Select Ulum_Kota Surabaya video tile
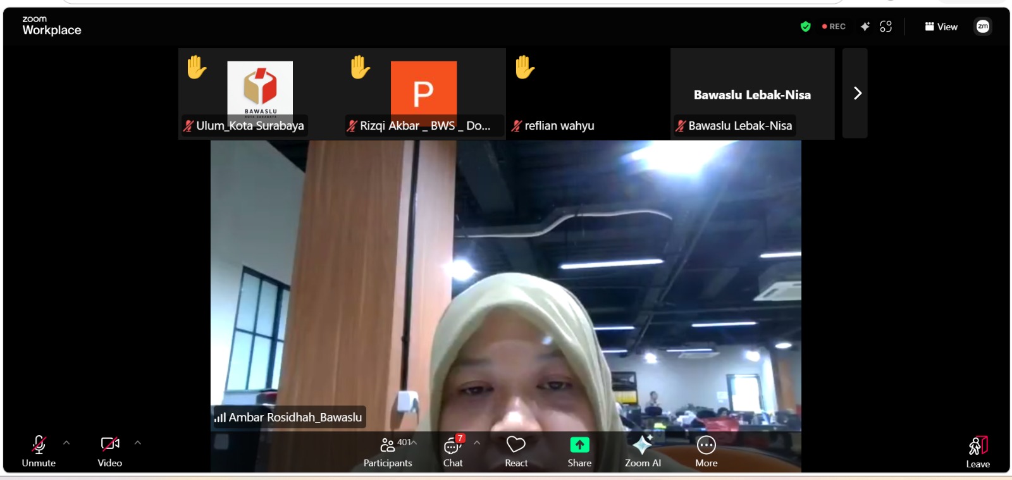The image size is (1012, 480). [260, 94]
